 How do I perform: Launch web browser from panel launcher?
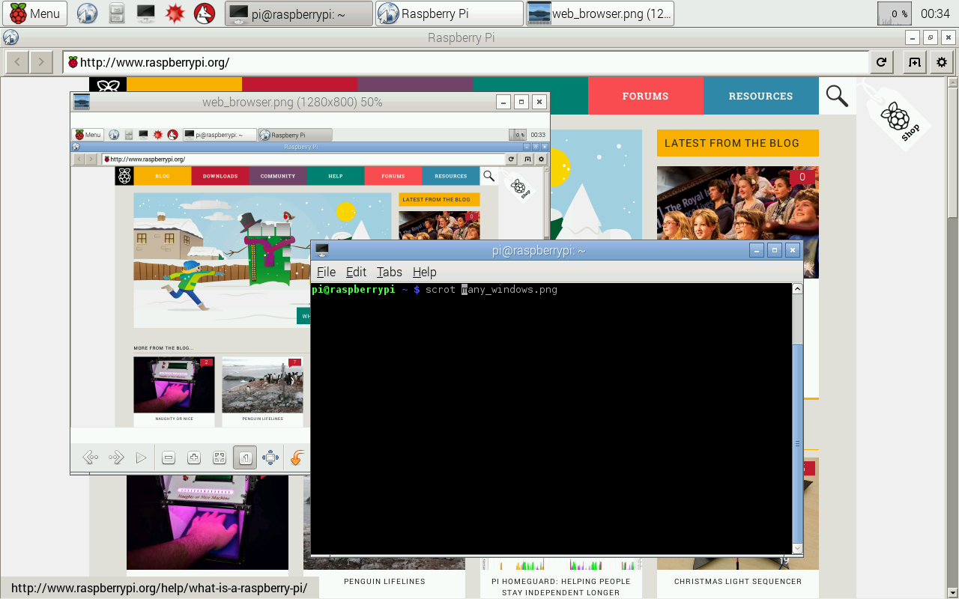click(88, 13)
